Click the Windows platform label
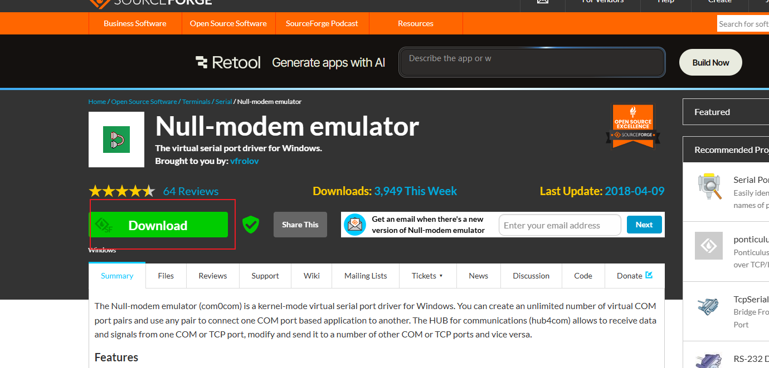The image size is (769, 368). pyautogui.click(x=103, y=250)
